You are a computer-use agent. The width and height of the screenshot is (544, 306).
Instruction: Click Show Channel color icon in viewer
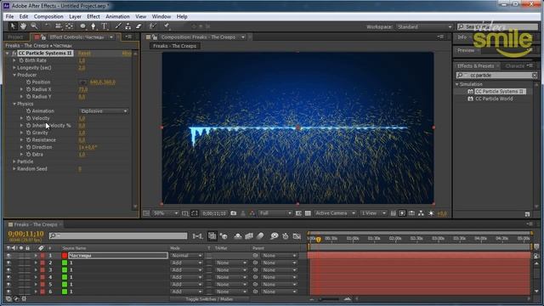coord(252,213)
